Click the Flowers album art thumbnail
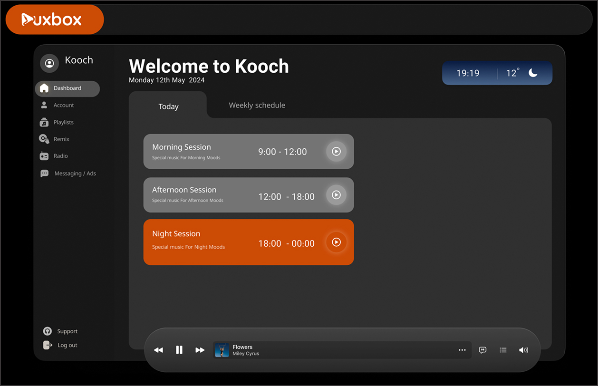Viewport: 598px width, 386px height. pos(222,350)
